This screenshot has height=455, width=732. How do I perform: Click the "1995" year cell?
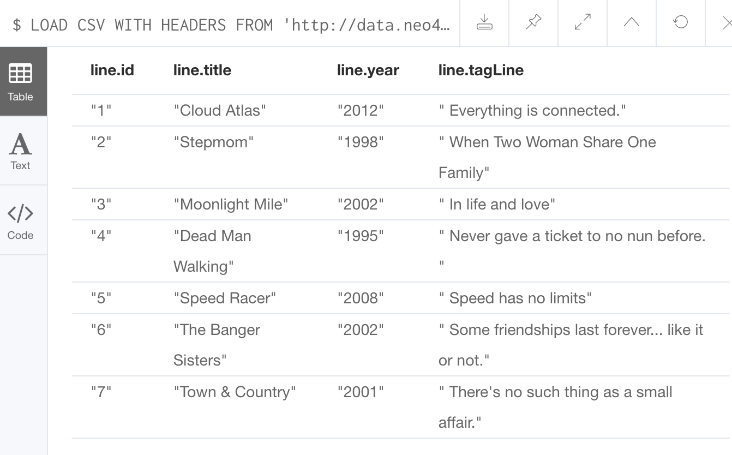pyautogui.click(x=361, y=236)
